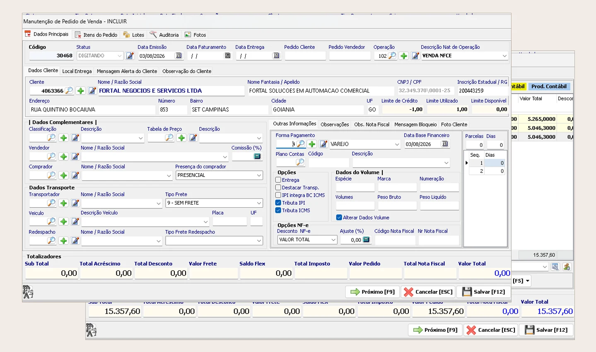This screenshot has height=352, width=596.
Task: Switch to Itens do Pedido tab
Action: pyautogui.click(x=96, y=35)
